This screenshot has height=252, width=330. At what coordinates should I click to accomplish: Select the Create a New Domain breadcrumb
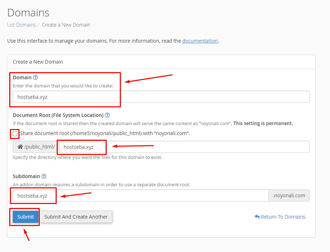click(66, 25)
